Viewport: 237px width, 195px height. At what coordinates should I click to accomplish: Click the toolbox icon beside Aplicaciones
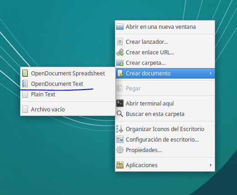[x=120, y=165]
